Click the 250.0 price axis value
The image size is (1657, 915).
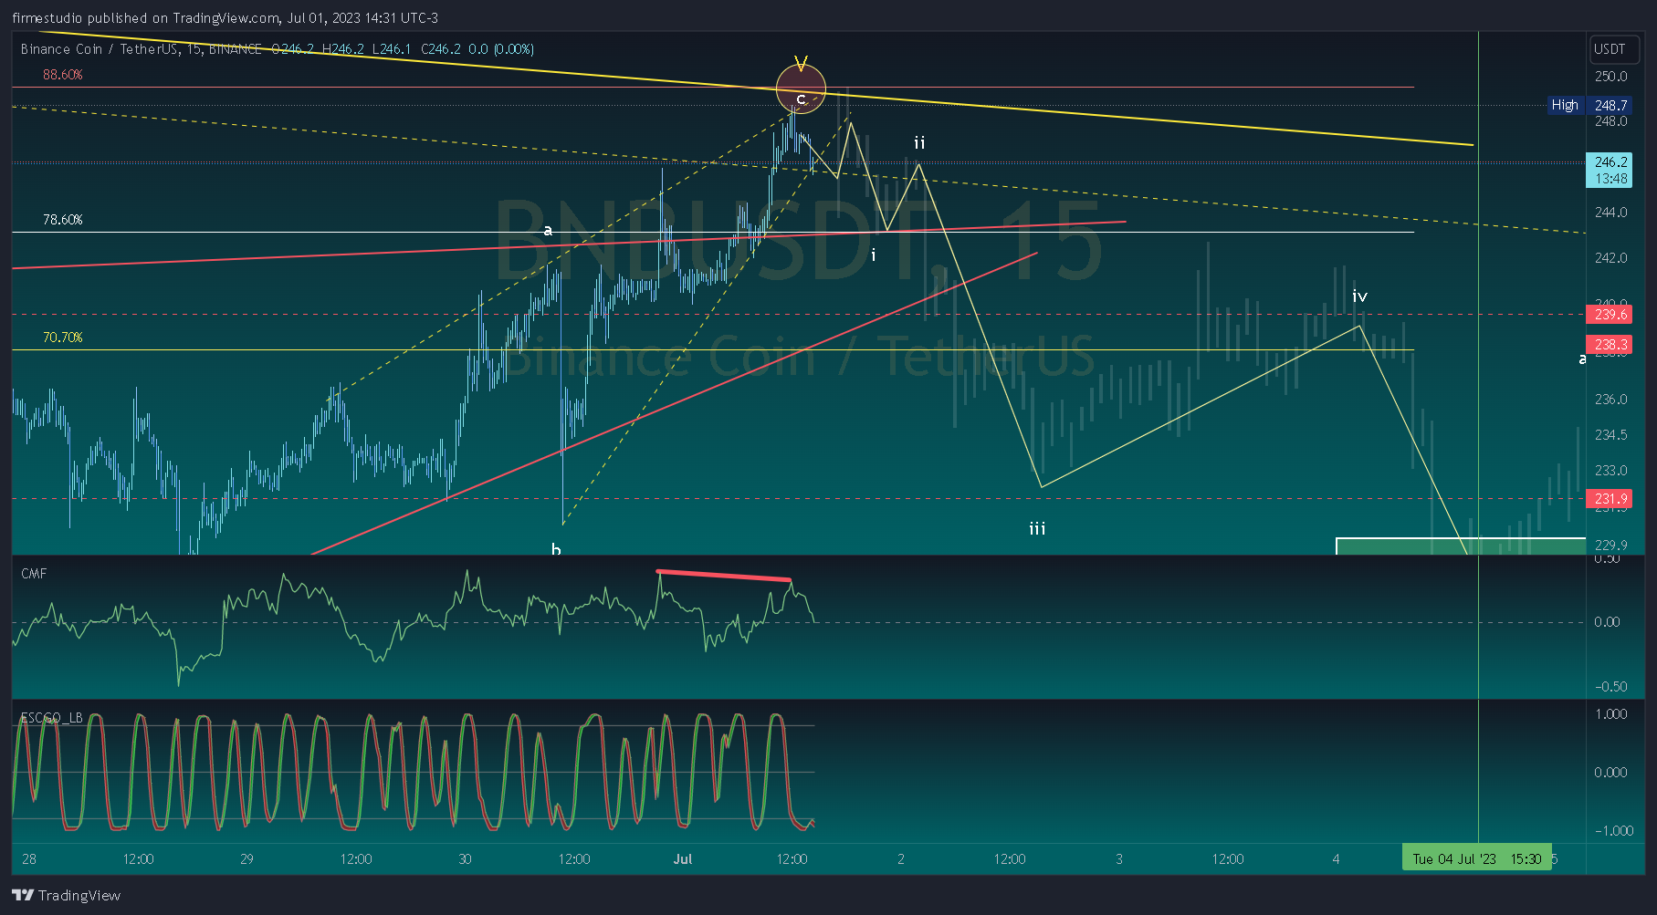(x=1610, y=77)
